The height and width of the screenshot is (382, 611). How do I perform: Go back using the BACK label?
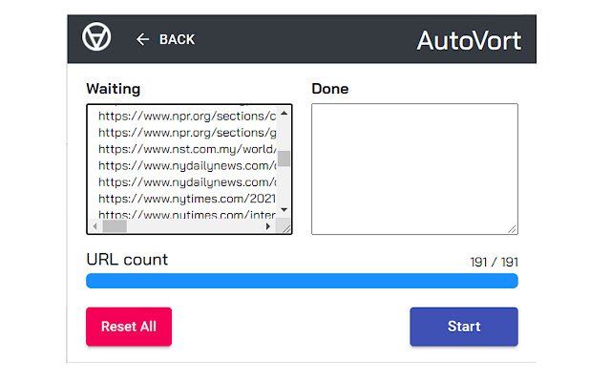pyautogui.click(x=177, y=39)
